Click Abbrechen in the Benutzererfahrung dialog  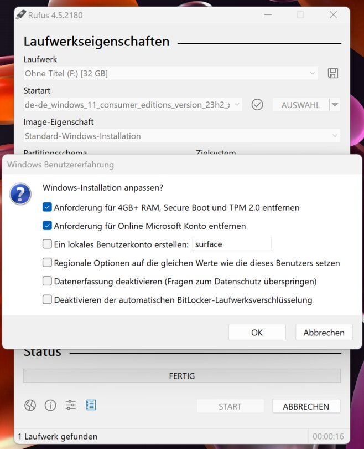pyautogui.click(x=324, y=333)
